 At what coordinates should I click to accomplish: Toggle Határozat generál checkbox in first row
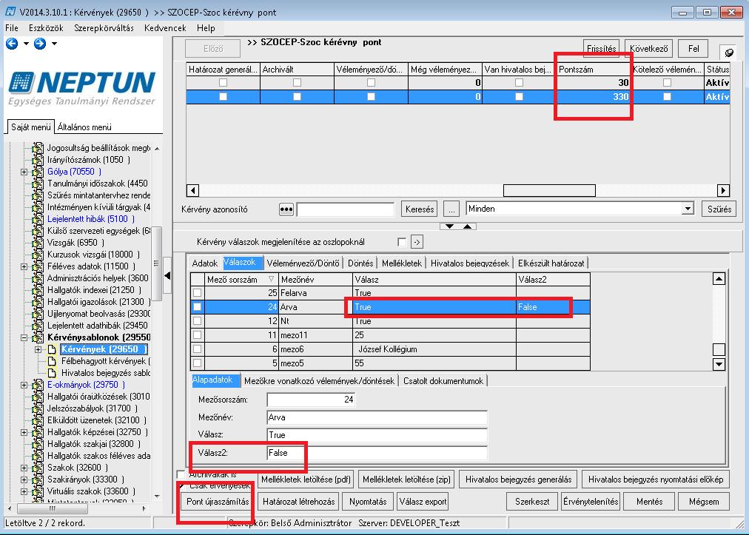pos(223,83)
